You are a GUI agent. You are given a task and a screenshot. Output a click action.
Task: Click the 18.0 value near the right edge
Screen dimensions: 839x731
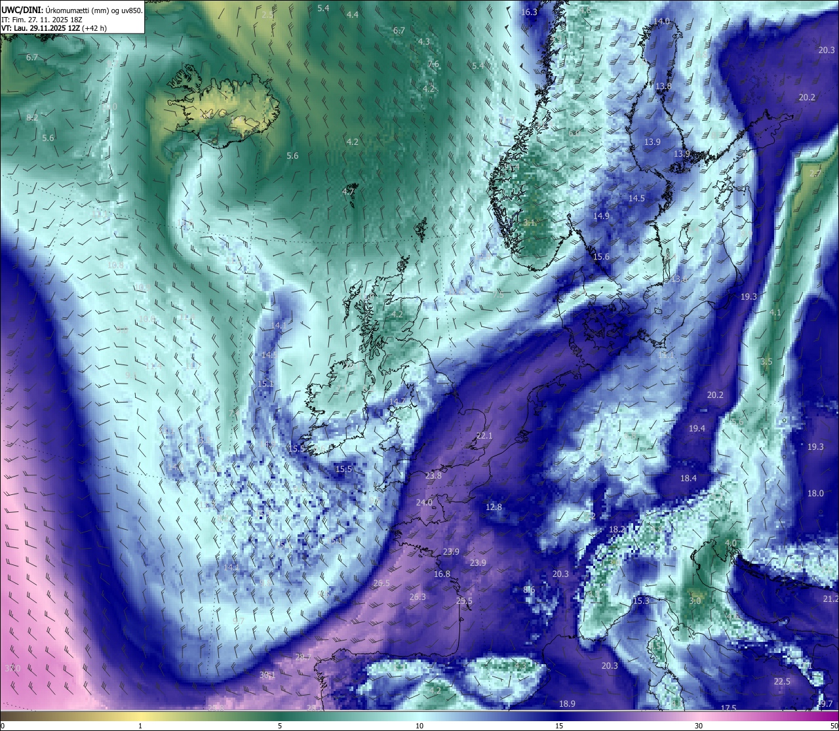815,493
